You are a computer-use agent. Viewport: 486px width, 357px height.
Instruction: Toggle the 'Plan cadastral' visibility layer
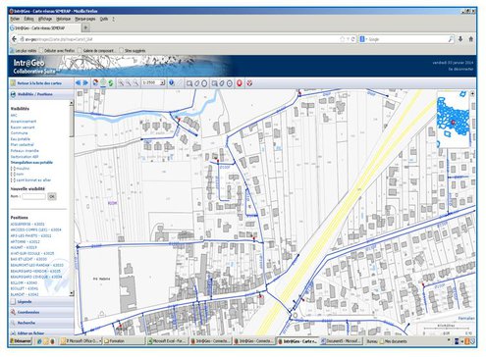[22, 144]
